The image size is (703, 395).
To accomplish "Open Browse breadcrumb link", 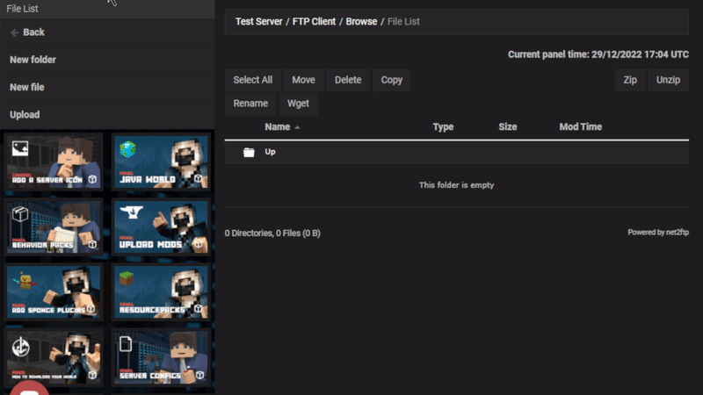I will click(x=361, y=21).
